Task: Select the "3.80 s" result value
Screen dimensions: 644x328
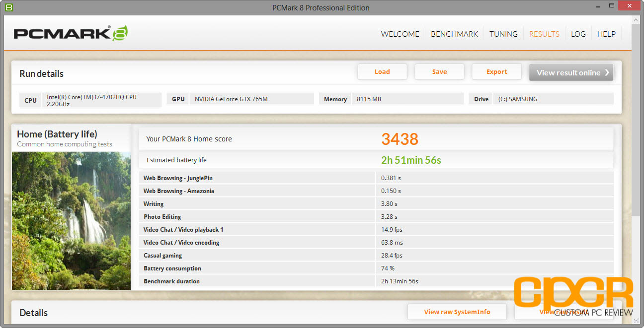Action: [389, 204]
